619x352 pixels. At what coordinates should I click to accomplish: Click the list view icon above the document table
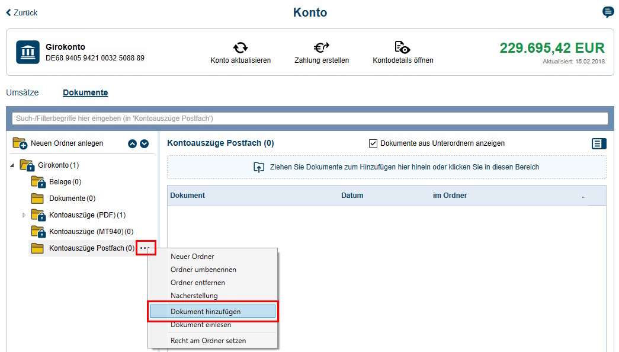tap(598, 143)
